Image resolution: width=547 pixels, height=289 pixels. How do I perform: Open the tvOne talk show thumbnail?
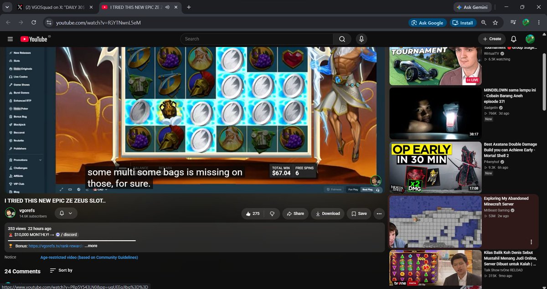click(435, 269)
